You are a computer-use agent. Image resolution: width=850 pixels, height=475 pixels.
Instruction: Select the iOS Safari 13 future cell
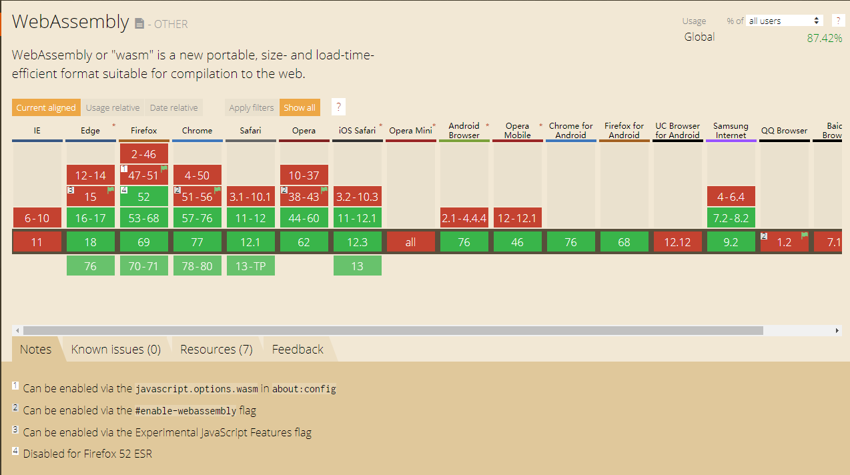point(358,266)
